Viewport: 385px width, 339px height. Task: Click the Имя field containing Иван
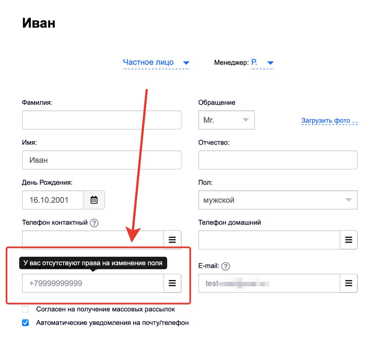click(x=102, y=160)
